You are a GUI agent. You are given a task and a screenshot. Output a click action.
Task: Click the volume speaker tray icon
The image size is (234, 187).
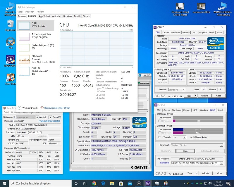210,183
